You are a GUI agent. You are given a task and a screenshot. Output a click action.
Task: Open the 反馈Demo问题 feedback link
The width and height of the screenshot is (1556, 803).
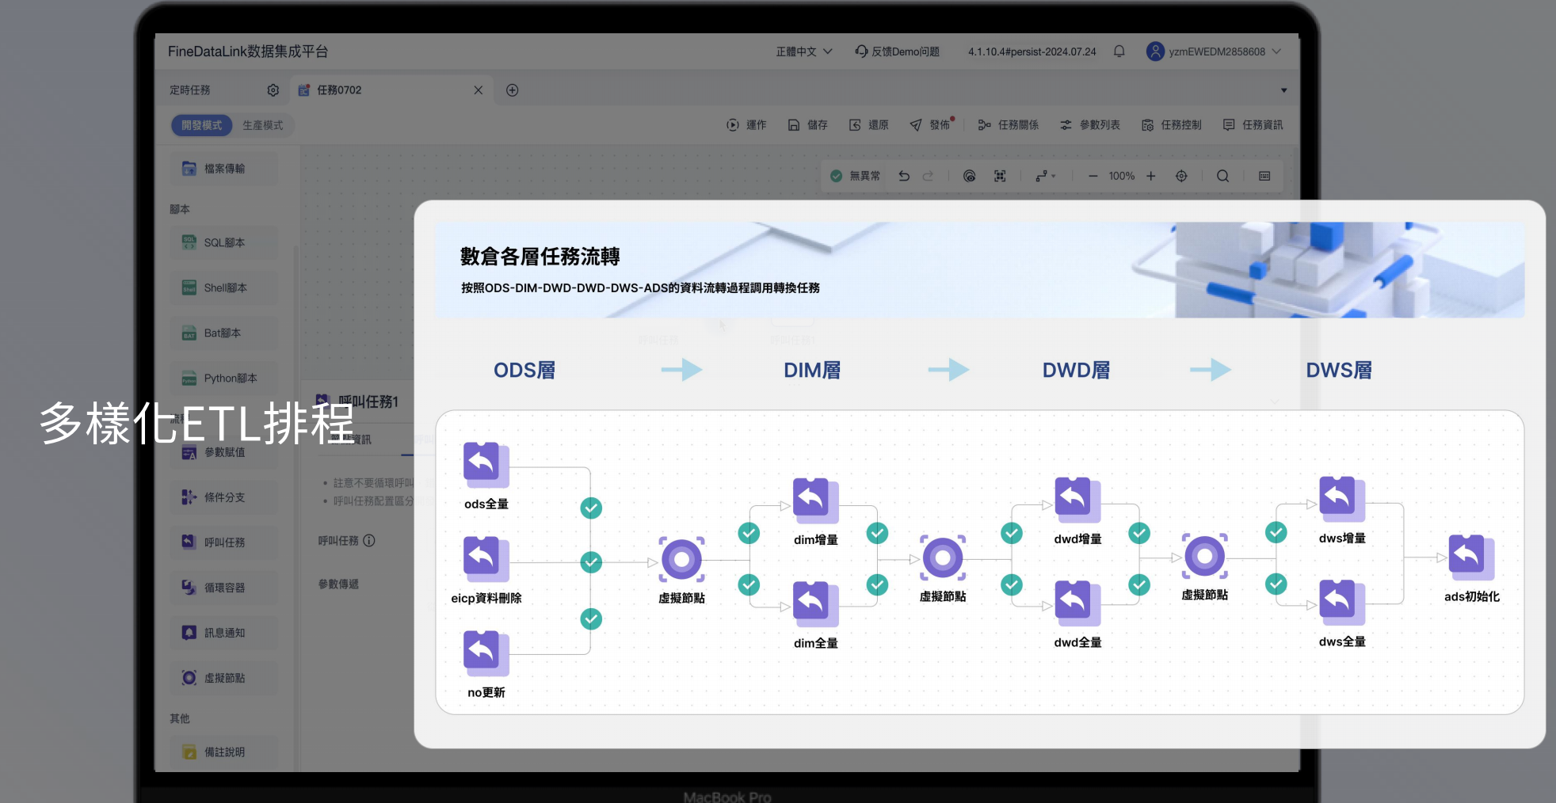pos(897,51)
